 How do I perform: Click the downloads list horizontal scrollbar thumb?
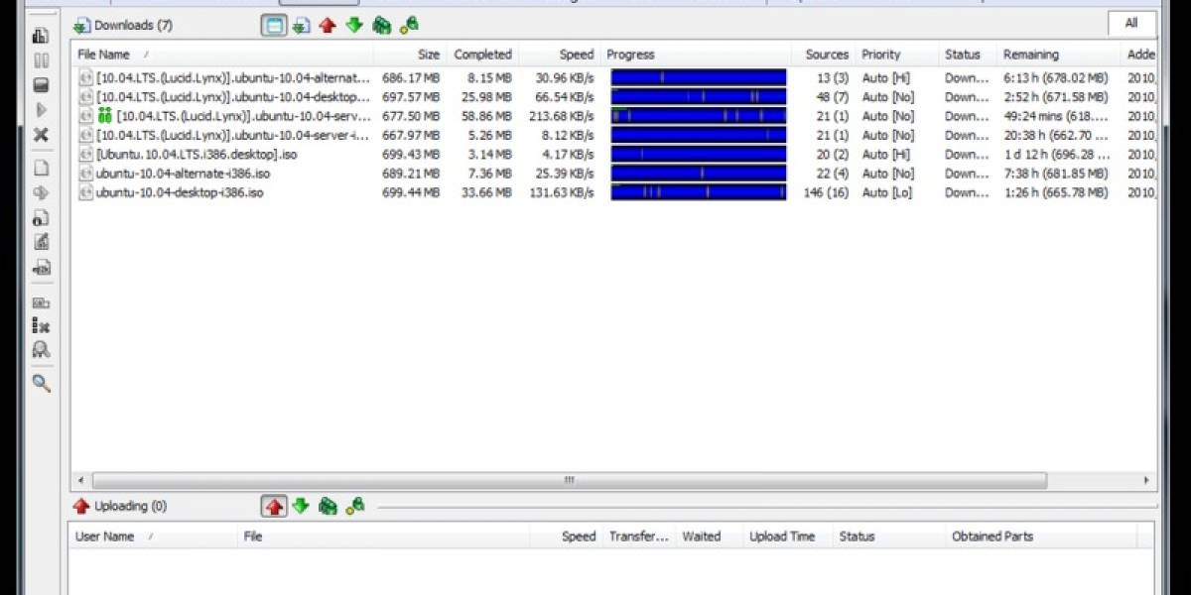click(x=568, y=480)
